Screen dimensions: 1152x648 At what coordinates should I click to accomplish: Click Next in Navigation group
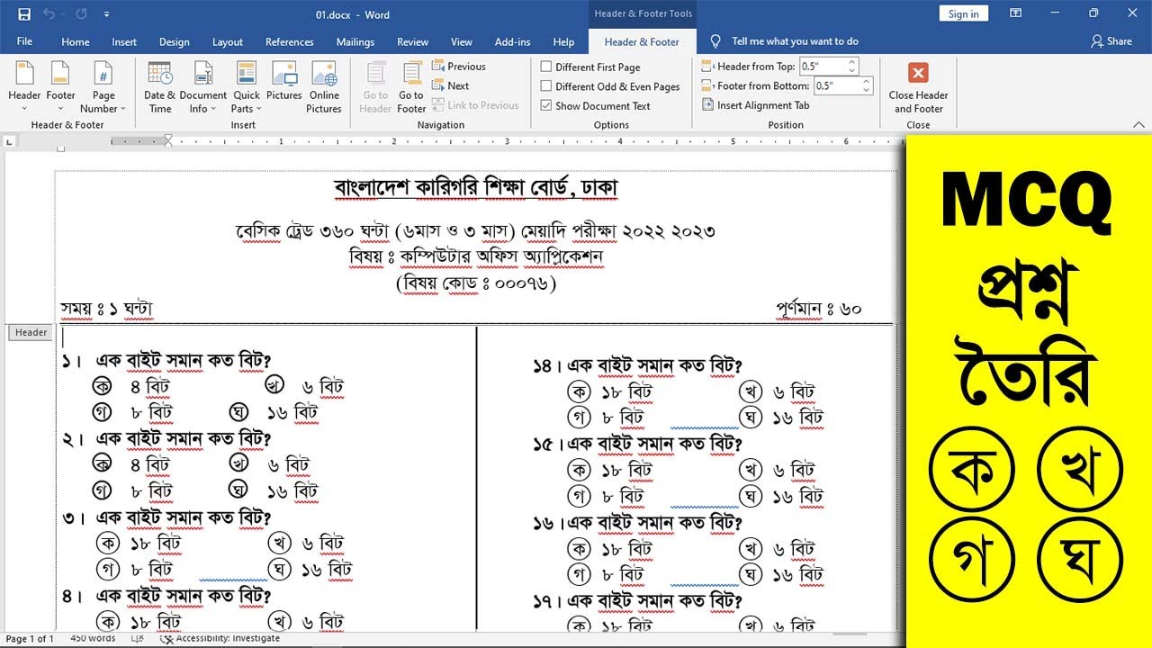point(450,85)
